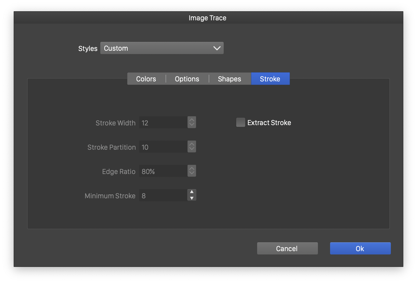The height and width of the screenshot is (283, 417).
Task: Open the Shapes tab
Action: click(x=229, y=79)
